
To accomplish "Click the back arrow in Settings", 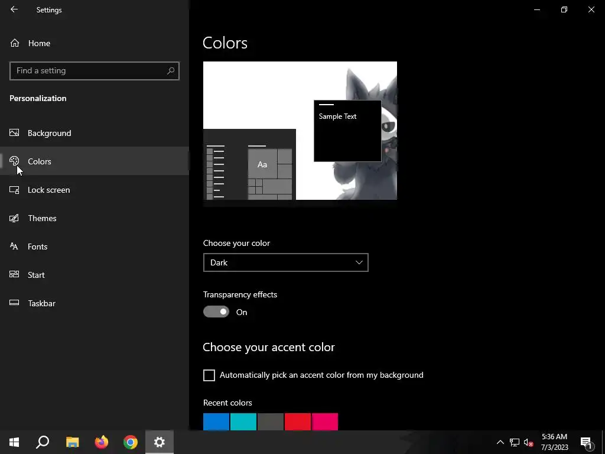I will click(x=14, y=9).
